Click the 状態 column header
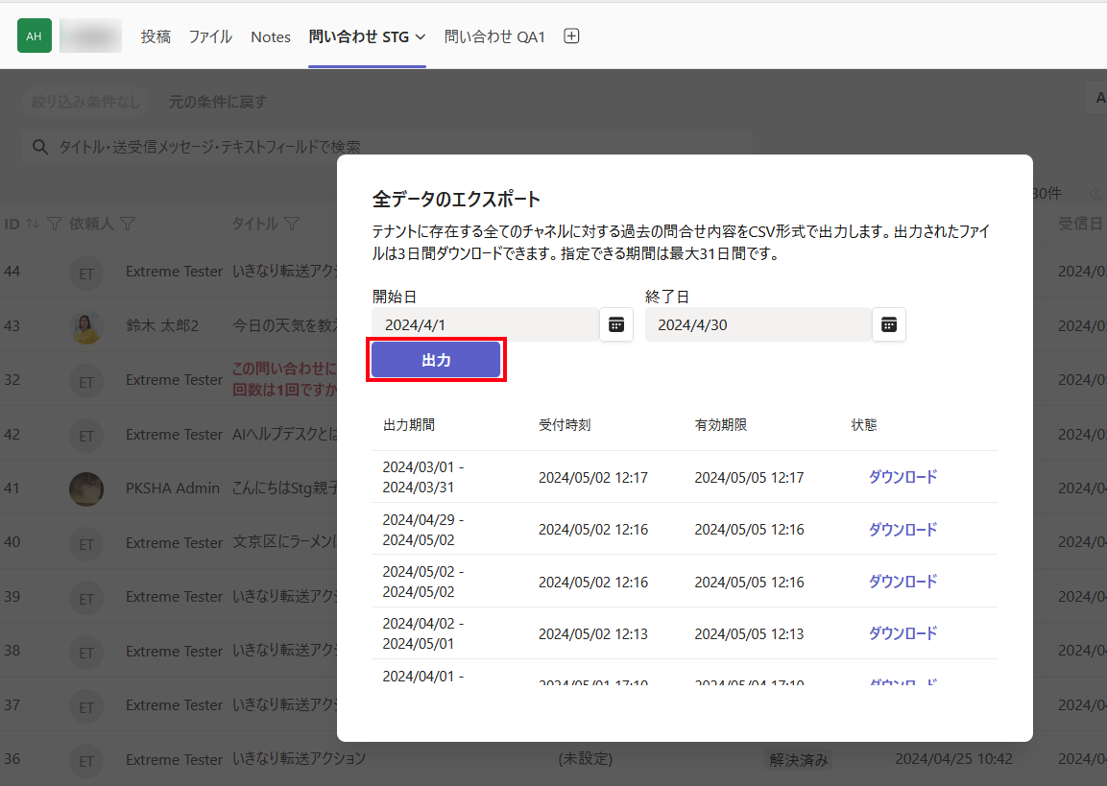Image resolution: width=1107 pixels, height=786 pixels. tap(863, 425)
